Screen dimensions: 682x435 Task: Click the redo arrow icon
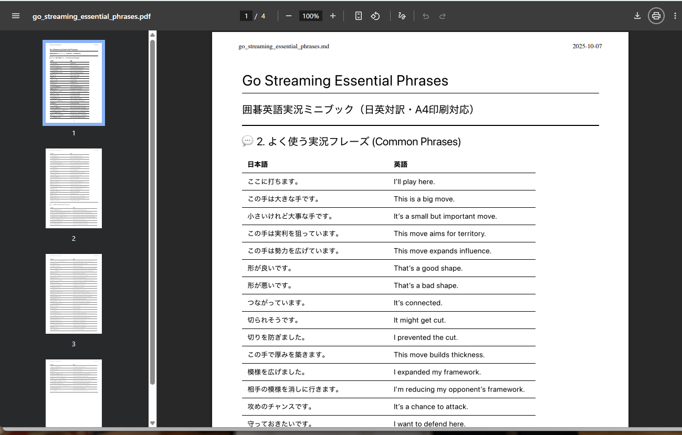443,16
